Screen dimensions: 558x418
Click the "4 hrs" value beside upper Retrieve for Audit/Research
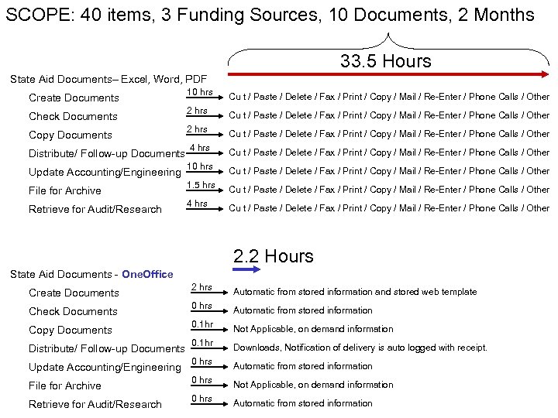pyautogui.click(x=197, y=204)
